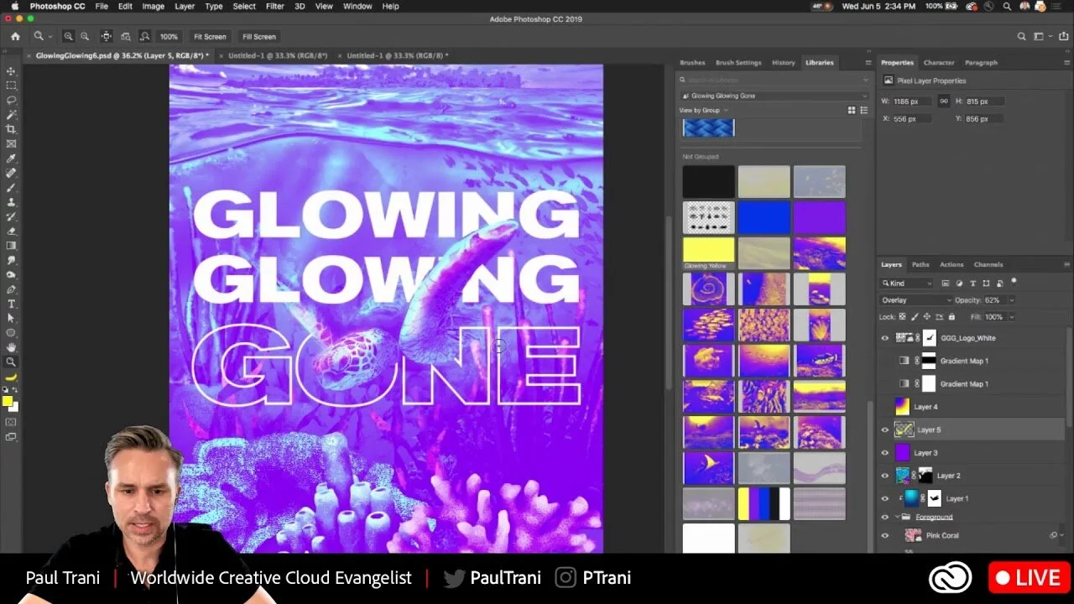Hide the GGG_Logo_White layer
1074x604 pixels.
pyautogui.click(x=884, y=338)
